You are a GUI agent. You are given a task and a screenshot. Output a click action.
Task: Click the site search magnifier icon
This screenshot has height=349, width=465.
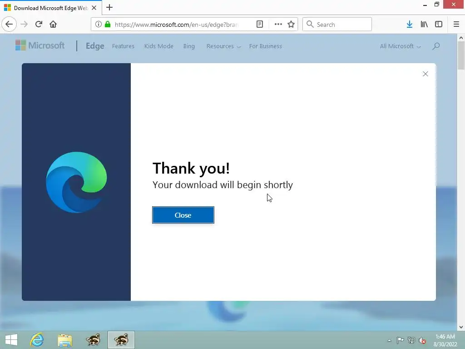(436, 46)
